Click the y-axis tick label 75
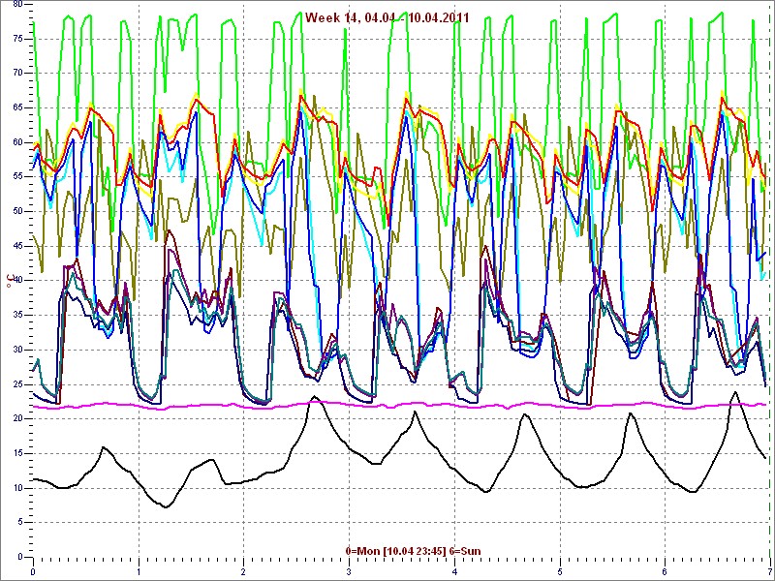Image resolution: width=775 pixels, height=581 pixels. coord(17,39)
